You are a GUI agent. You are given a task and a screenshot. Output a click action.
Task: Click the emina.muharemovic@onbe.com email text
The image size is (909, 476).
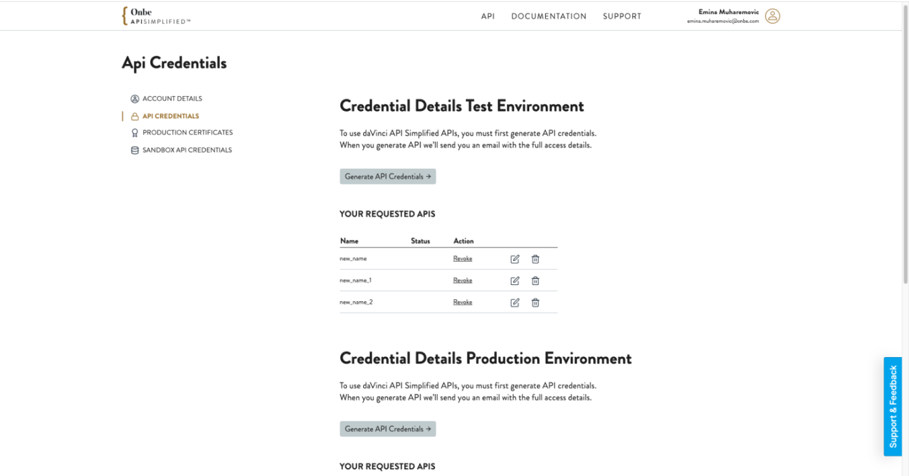(x=723, y=21)
